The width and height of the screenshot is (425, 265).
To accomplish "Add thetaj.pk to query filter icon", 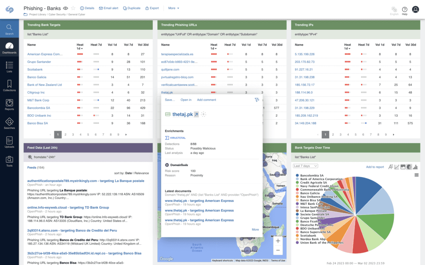I will 256,100.
